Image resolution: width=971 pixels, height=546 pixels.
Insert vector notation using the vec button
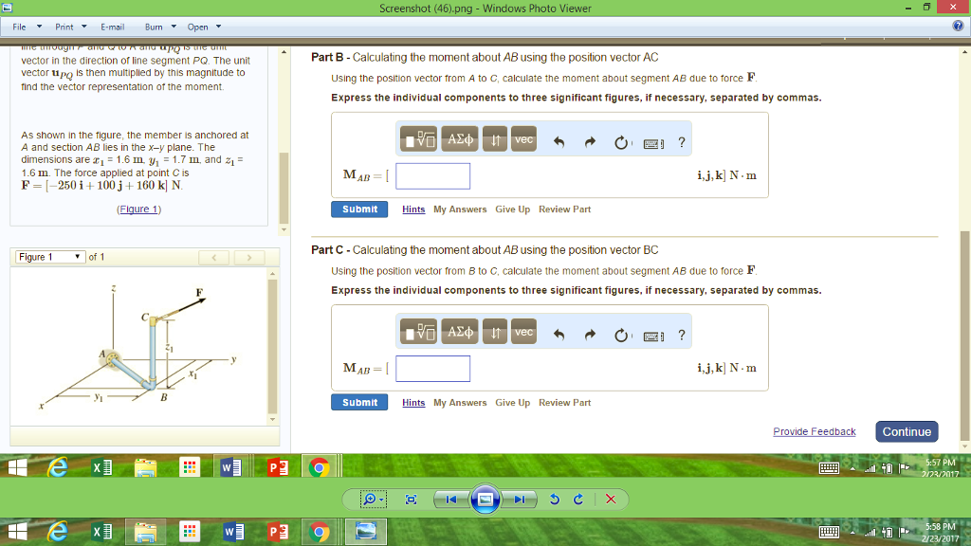522,138
